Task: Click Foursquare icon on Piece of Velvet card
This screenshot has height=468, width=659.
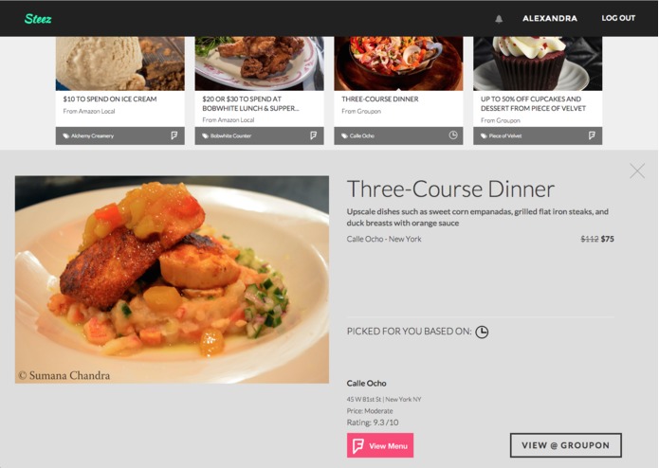Action: click(x=592, y=135)
